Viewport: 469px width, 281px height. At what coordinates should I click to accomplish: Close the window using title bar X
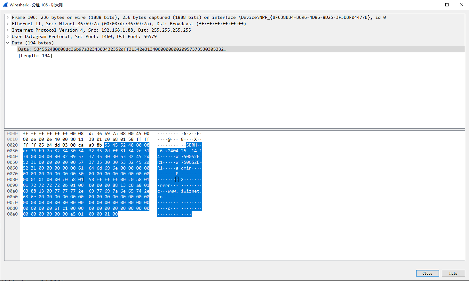pos(462,5)
